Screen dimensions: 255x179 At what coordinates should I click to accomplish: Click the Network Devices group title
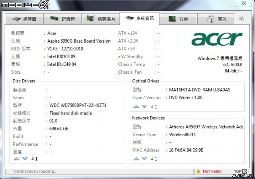(x=148, y=118)
